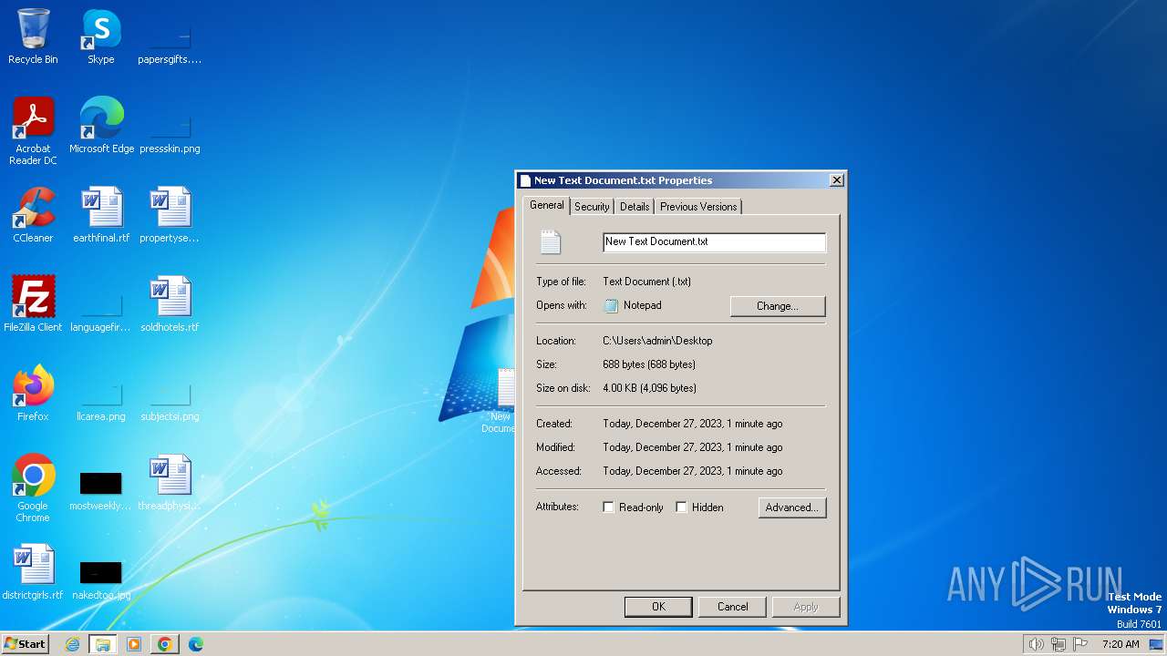Open Internet Explorer from taskbar
The width and height of the screenshot is (1167, 656).
click(72, 644)
